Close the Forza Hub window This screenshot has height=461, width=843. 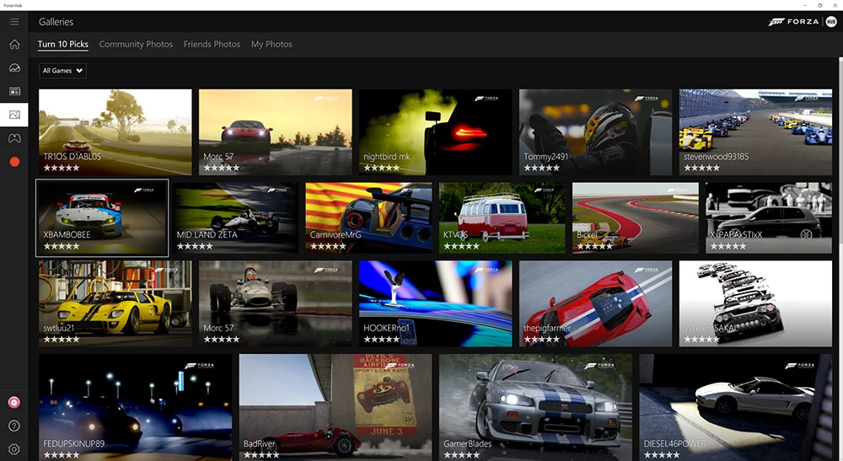tap(835, 5)
